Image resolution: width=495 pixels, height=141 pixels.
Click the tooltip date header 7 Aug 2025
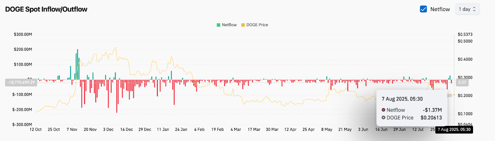pos(402,99)
